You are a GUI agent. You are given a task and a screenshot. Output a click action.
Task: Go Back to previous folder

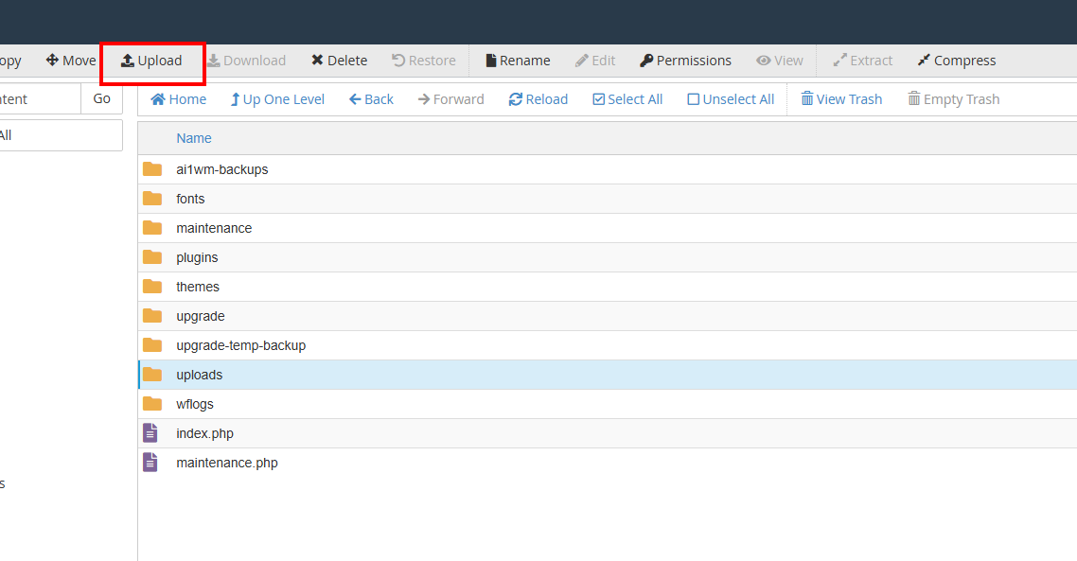pos(371,99)
